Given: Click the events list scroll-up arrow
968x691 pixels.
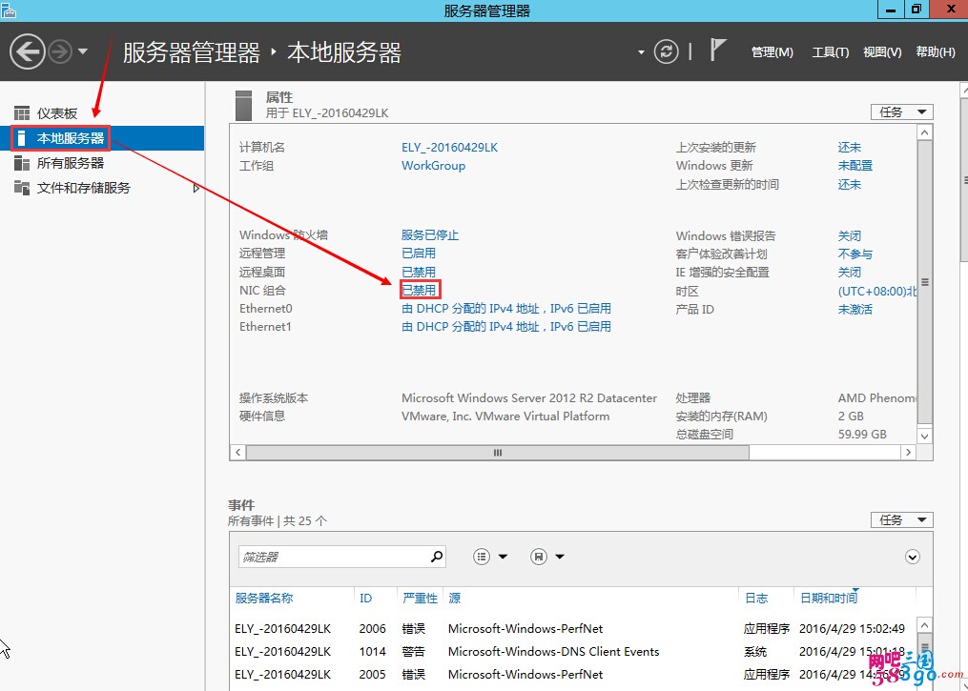Looking at the screenshot, I should pyautogui.click(x=924, y=625).
